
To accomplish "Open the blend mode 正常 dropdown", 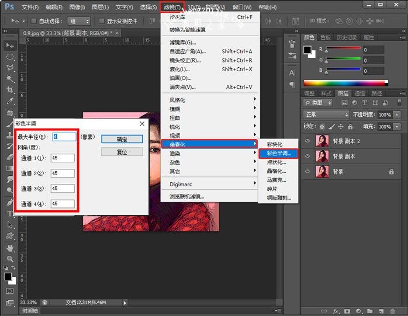I will pyautogui.click(x=326, y=115).
